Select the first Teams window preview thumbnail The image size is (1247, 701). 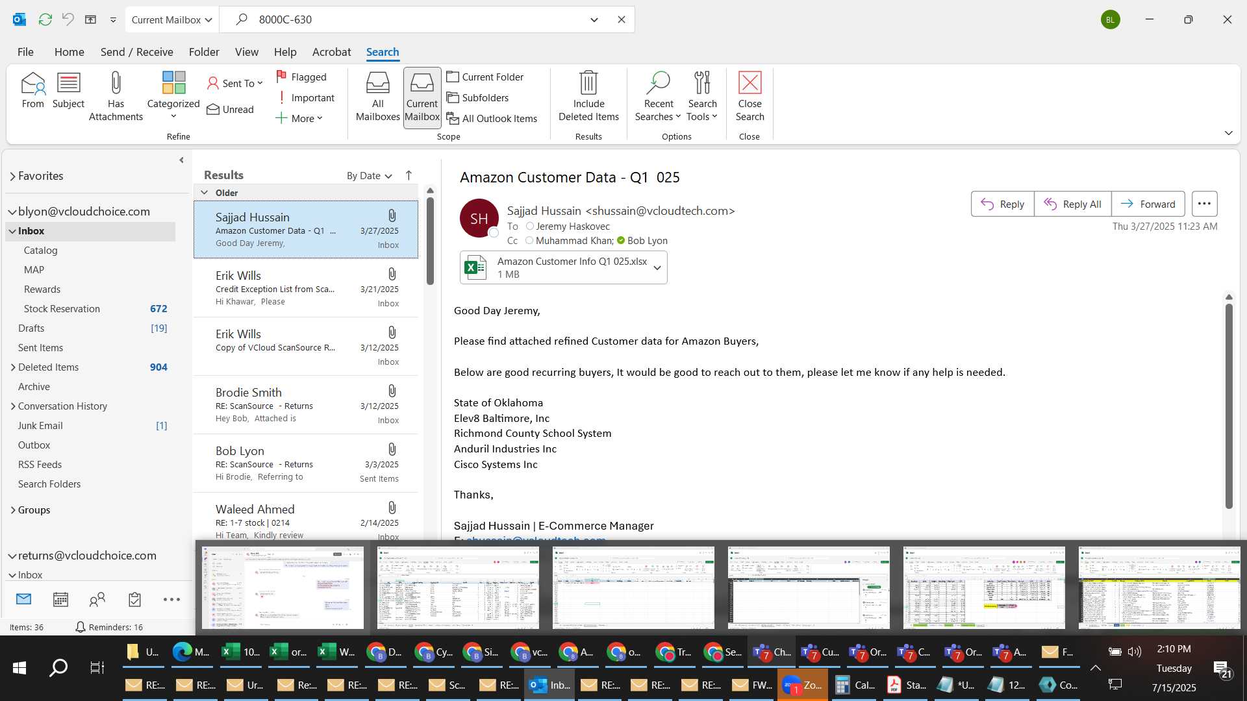tap(283, 587)
